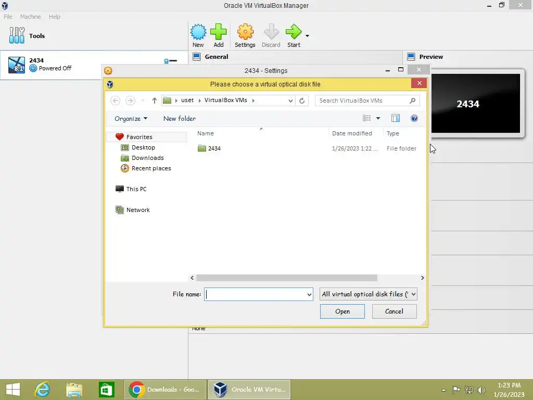The width and height of the screenshot is (533, 400).
Task: Show hidden tray icons arrow
Action: pyautogui.click(x=443, y=390)
